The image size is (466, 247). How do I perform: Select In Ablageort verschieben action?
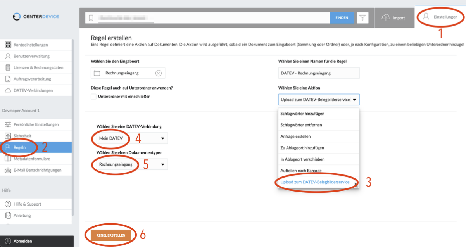319,159
